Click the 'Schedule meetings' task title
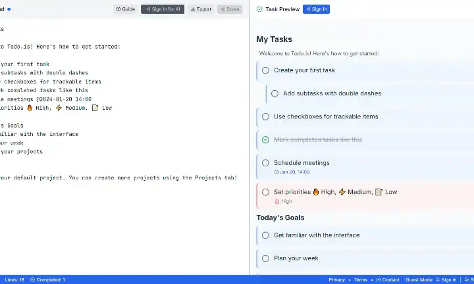 (302, 162)
